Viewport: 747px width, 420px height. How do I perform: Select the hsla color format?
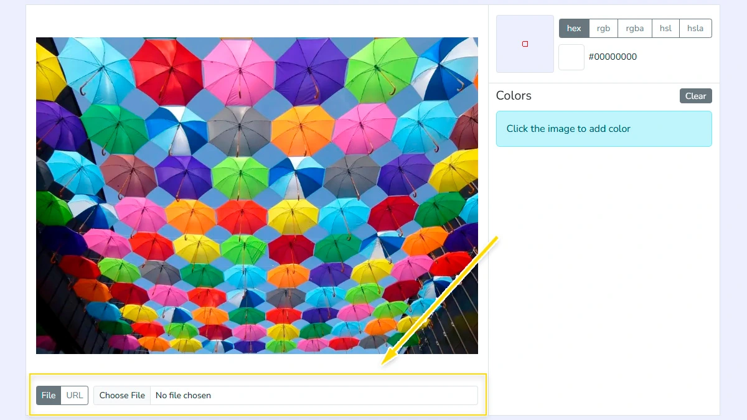(x=695, y=28)
